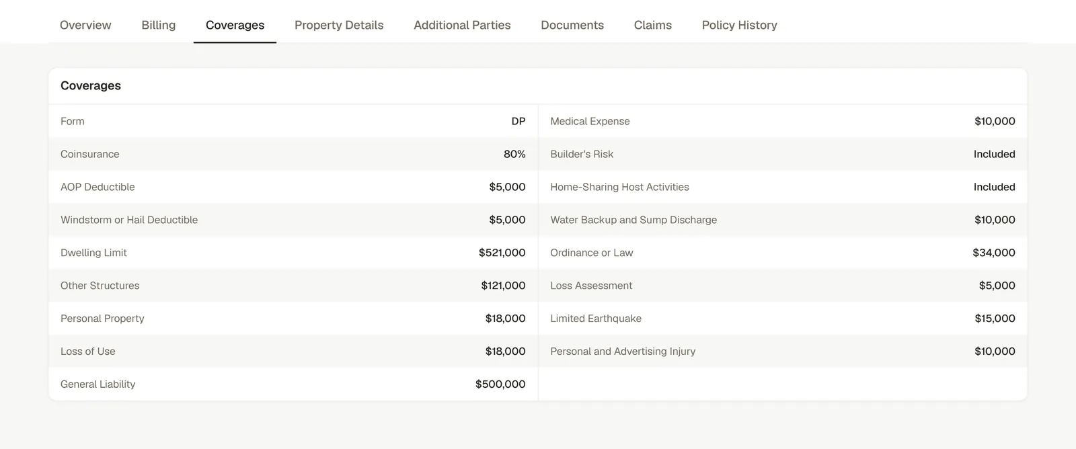Click the Builder's Risk label

(582, 154)
